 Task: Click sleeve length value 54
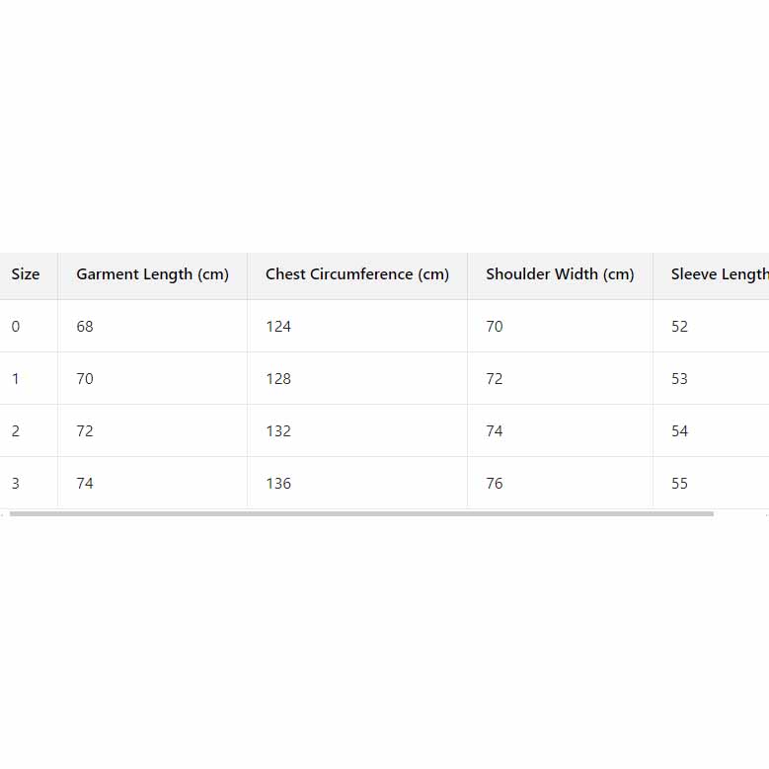click(x=679, y=431)
